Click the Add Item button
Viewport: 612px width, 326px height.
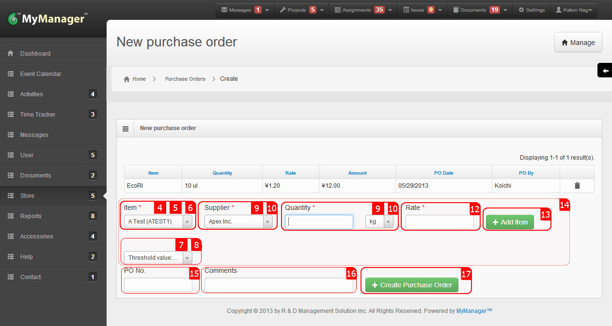[510, 222]
